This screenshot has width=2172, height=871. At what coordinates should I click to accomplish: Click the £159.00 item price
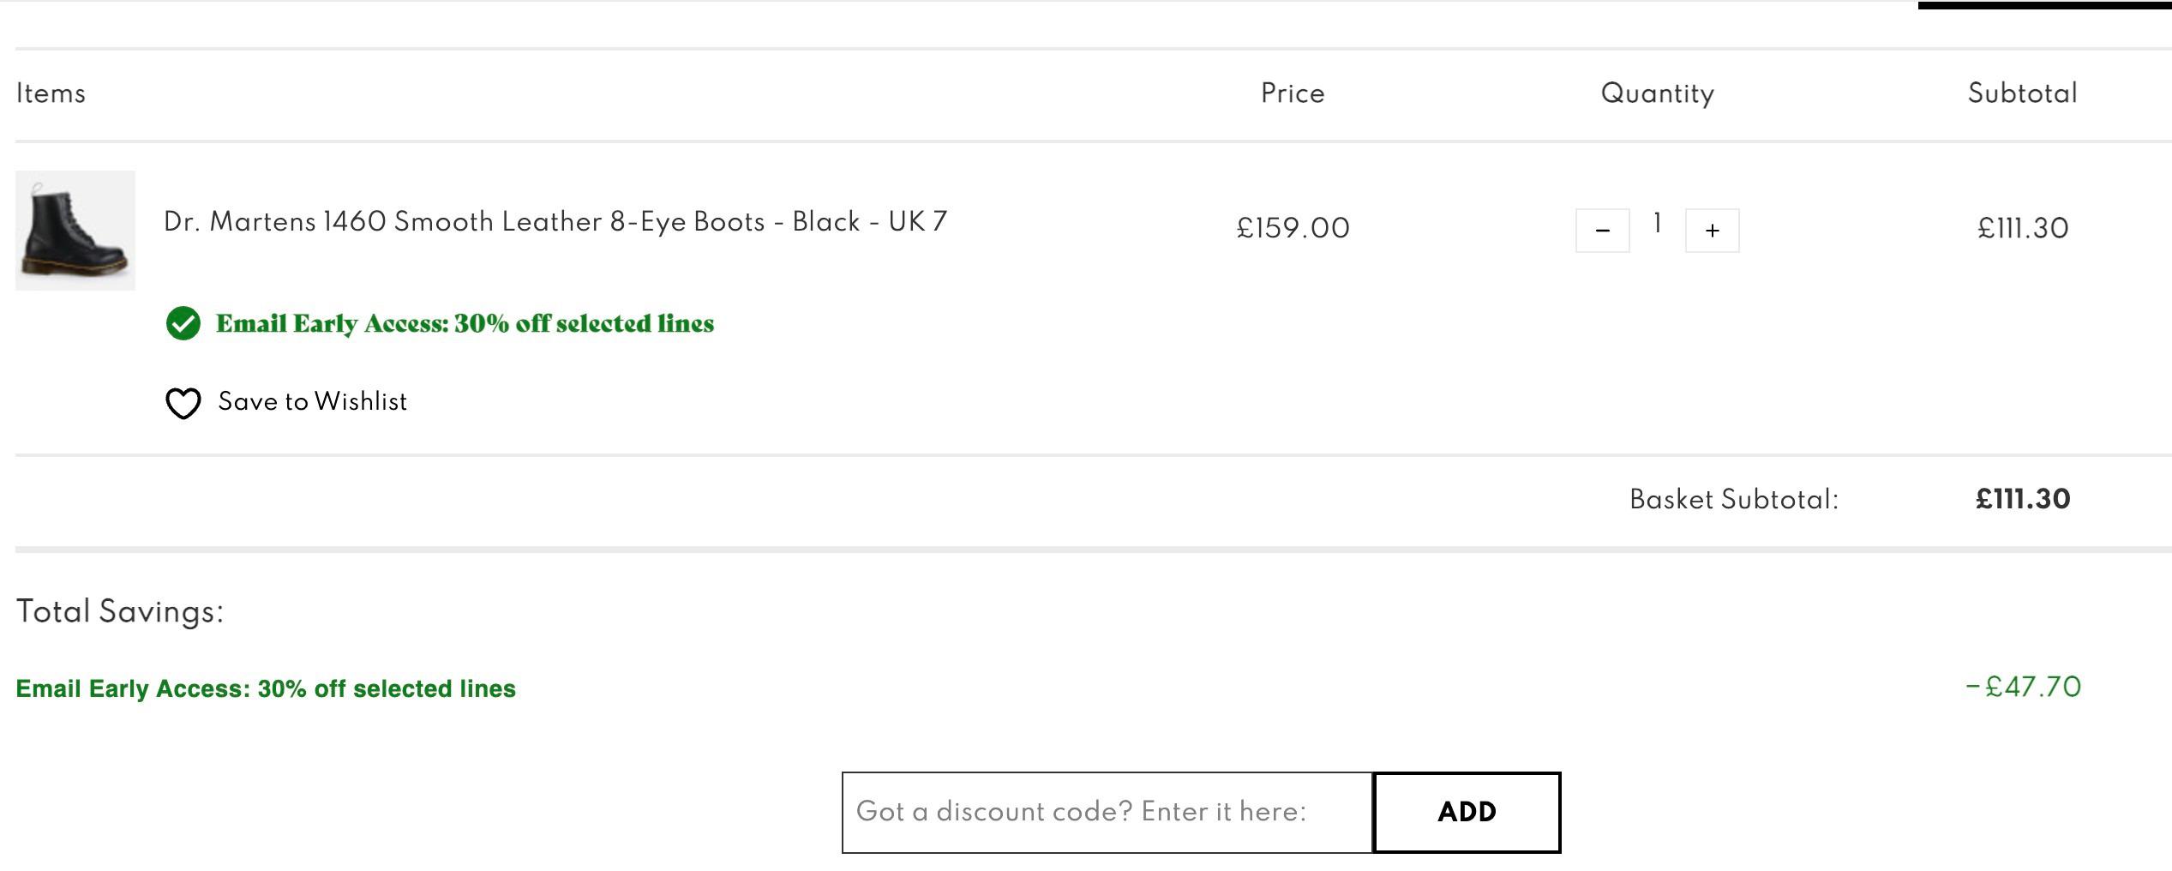tap(1293, 228)
